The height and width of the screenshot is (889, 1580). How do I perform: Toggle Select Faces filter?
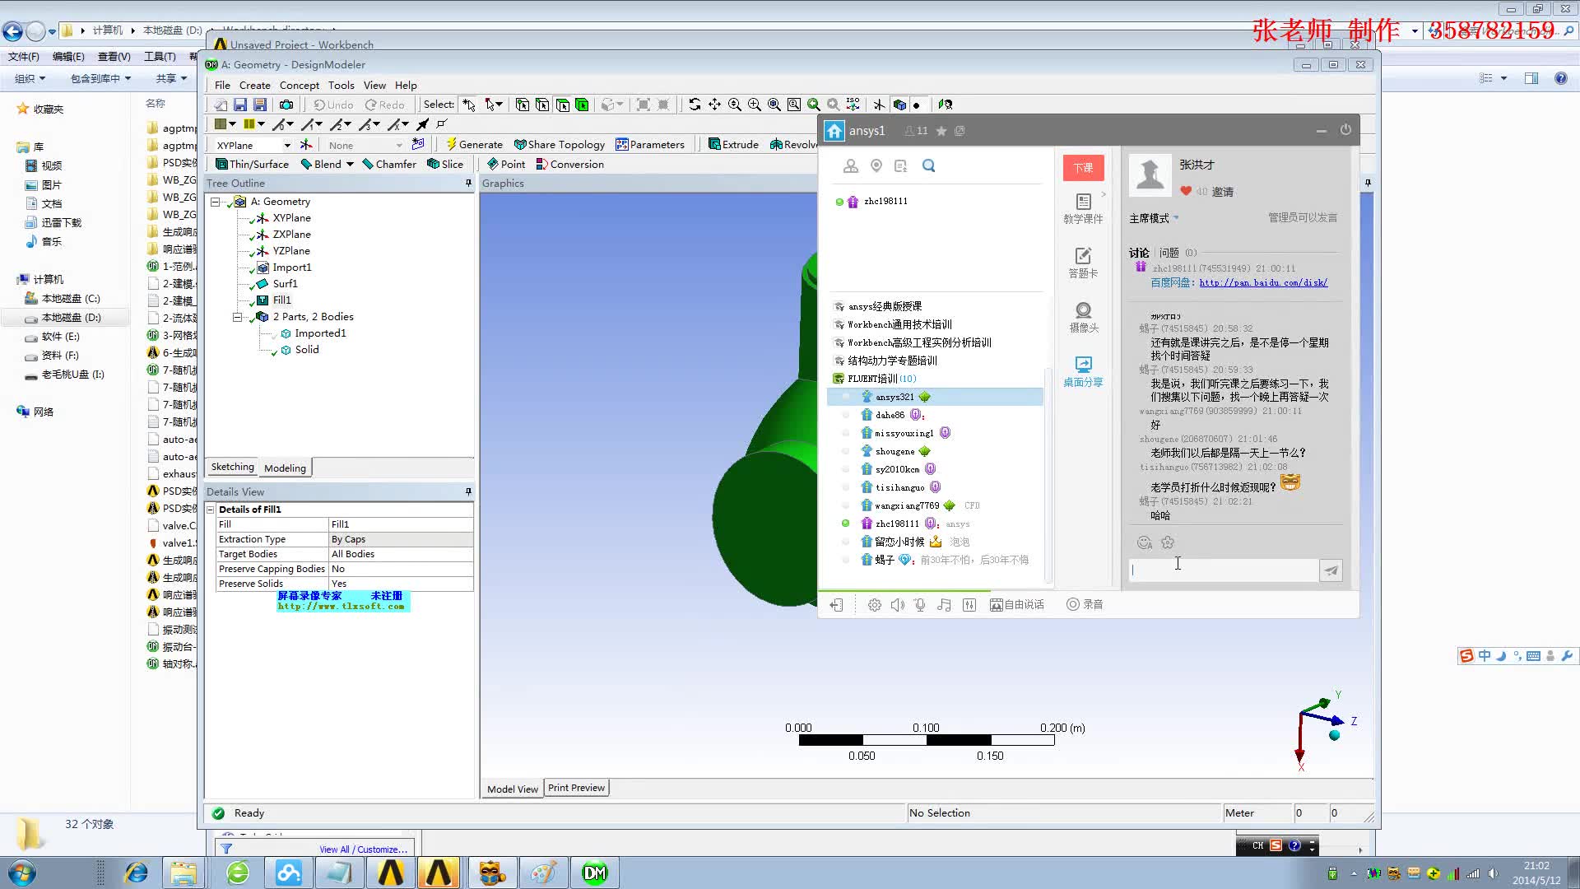[x=562, y=105]
